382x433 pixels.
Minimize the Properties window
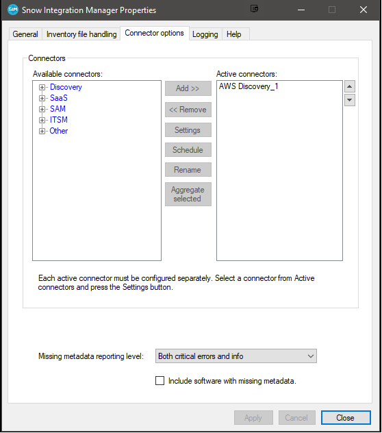(x=301, y=10)
